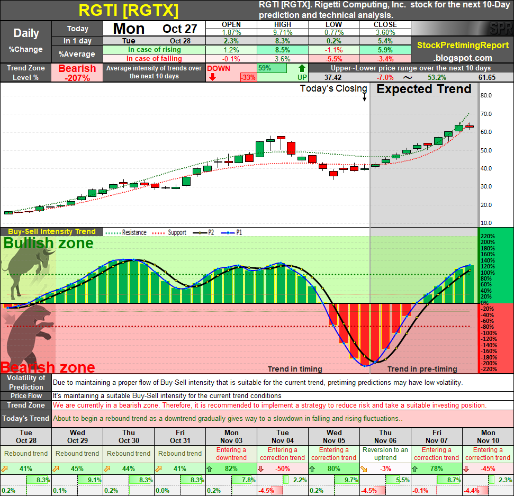Viewport: 514px width, 496px height.
Task: Click the orange downward arrow beside -3%
Action: click(364, 469)
